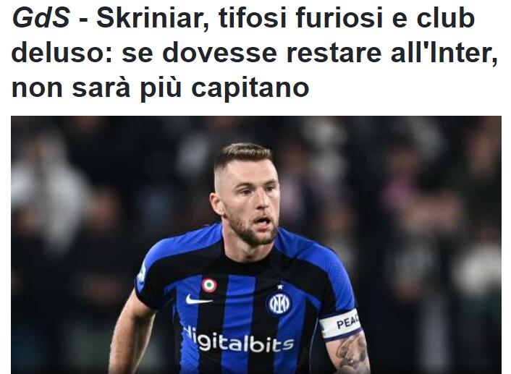This screenshot has height=374, width=511.
Task: Click the white PEACE captain armband
Action: coord(341,324)
